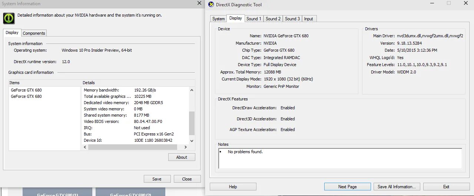Click the Items column header
Viewport: 474px width, 196px height.
click(45, 83)
